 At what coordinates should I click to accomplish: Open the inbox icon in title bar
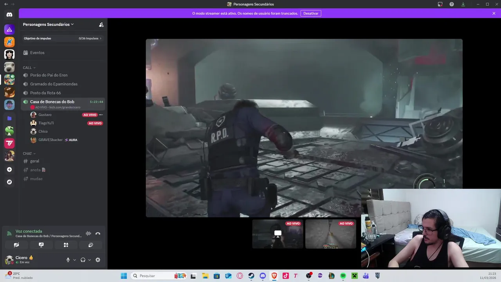440,4
